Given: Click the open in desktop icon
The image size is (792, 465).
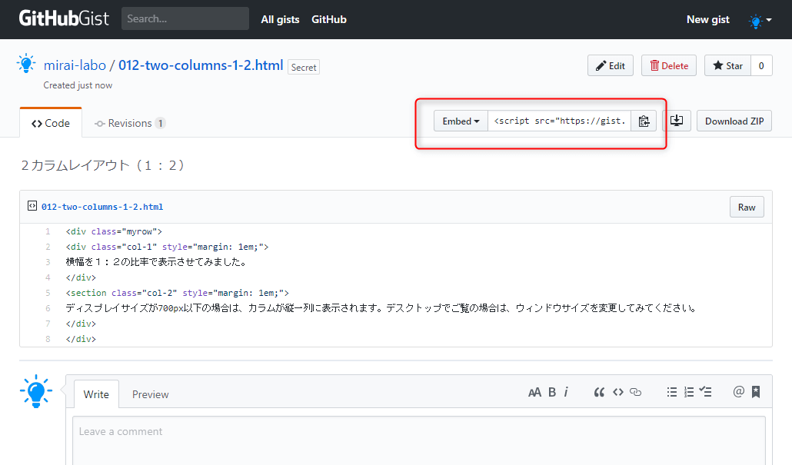Looking at the screenshot, I should (x=677, y=121).
